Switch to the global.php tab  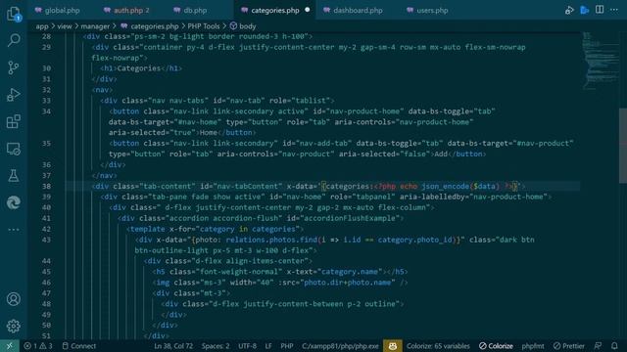tap(62, 11)
